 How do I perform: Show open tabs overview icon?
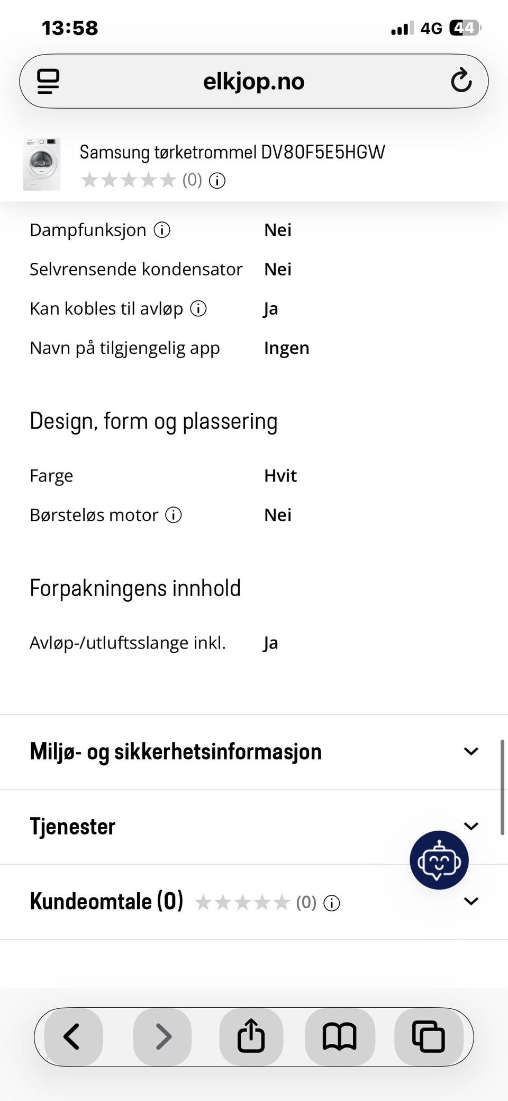coord(429,1037)
